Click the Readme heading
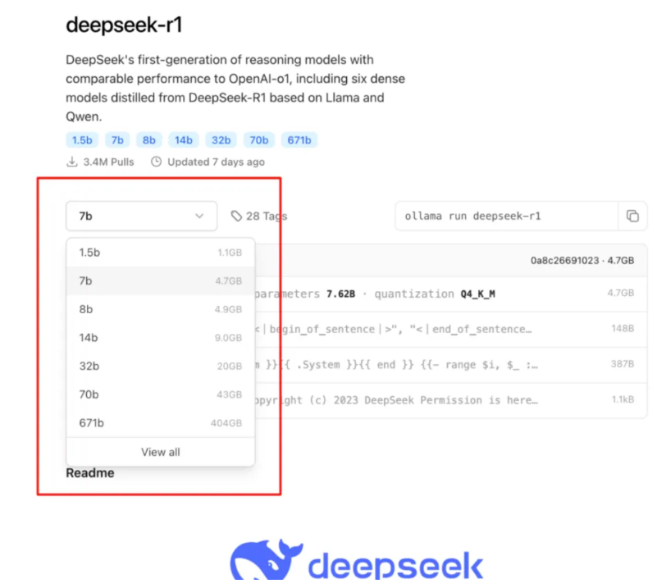Screen dimensions: 657x588 pos(90,473)
